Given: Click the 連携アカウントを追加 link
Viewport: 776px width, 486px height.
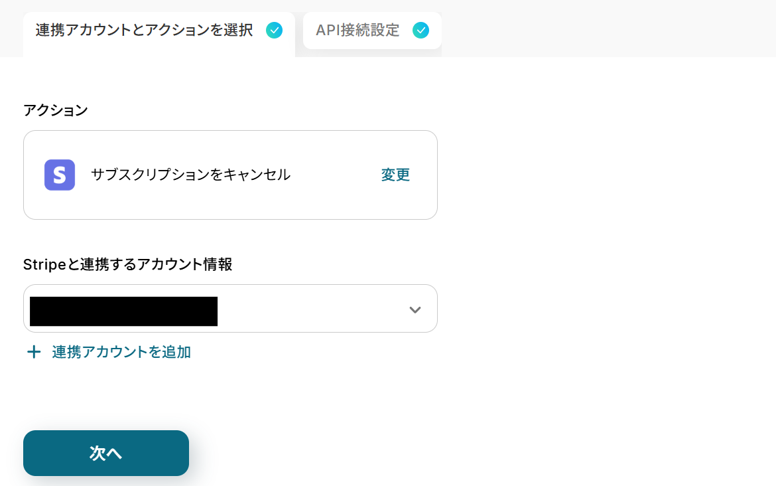Looking at the screenshot, I should pos(121,352).
